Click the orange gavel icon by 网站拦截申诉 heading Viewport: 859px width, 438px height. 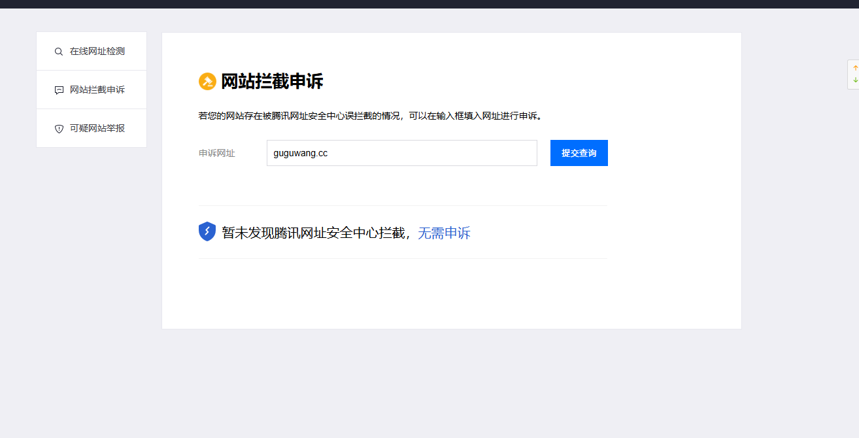pyautogui.click(x=207, y=82)
